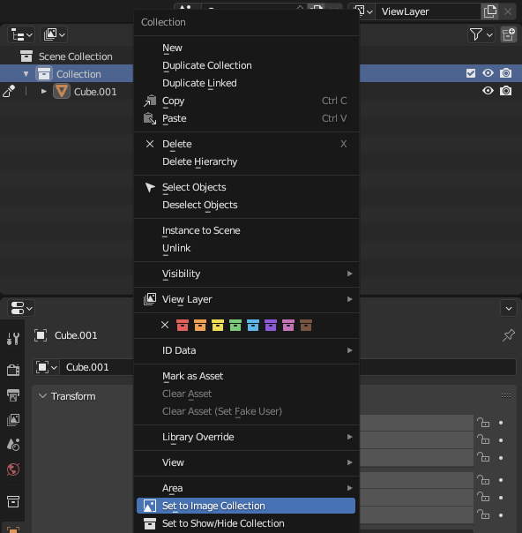Image resolution: width=522 pixels, height=533 pixels.
Task: Open the World properties tab icon
Action: [x=13, y=469]
